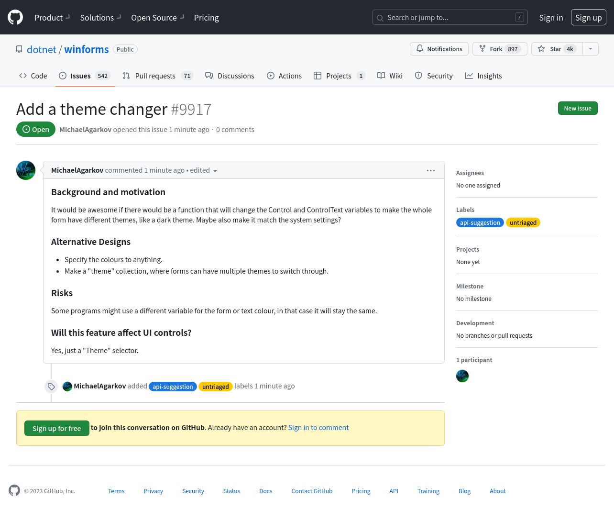
Task: Open the star lists dropdown arrow
Action: 591,49
